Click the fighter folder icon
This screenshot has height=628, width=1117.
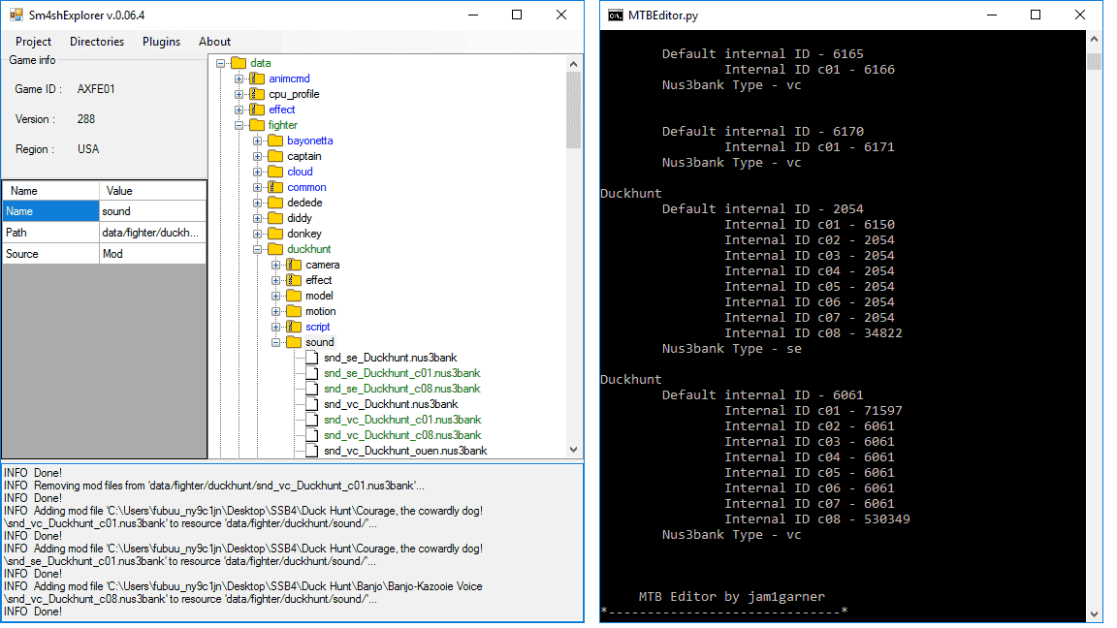257,125
